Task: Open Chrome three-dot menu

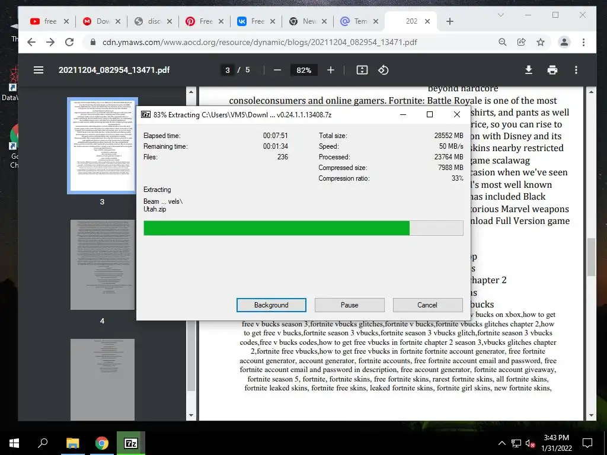Action: tap(583, 42)
